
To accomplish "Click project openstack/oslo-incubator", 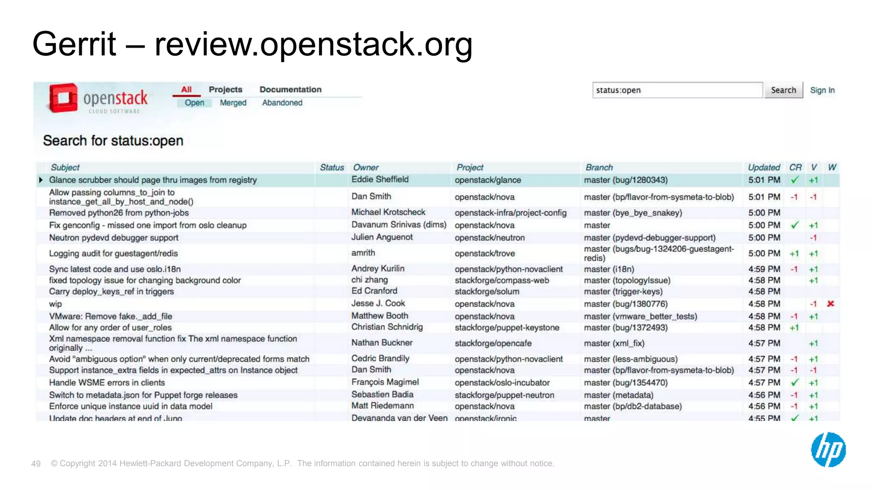I will [502, 382].
